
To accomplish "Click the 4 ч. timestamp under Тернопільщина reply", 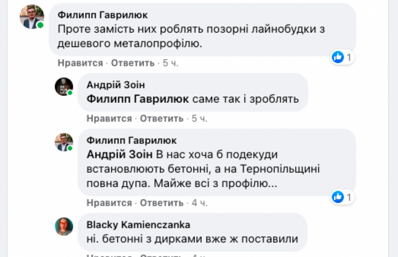I will 199,203.
